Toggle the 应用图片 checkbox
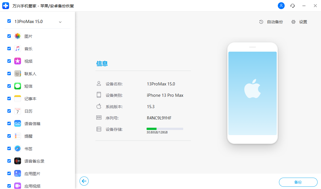321x189 pixels. (x=9, y=173)
